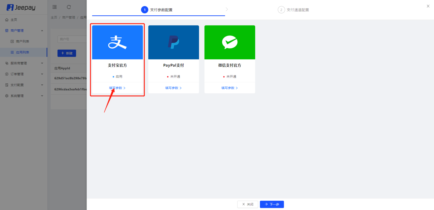Click 填写参数 for PayPal支付

pyautogui.click(x=173, y=88)
